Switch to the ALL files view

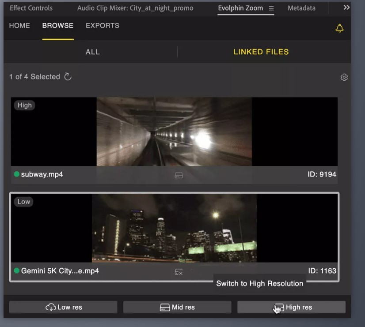[92, 52]
